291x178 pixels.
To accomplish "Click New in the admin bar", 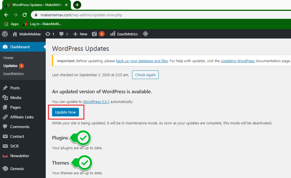I will point(83,34).
